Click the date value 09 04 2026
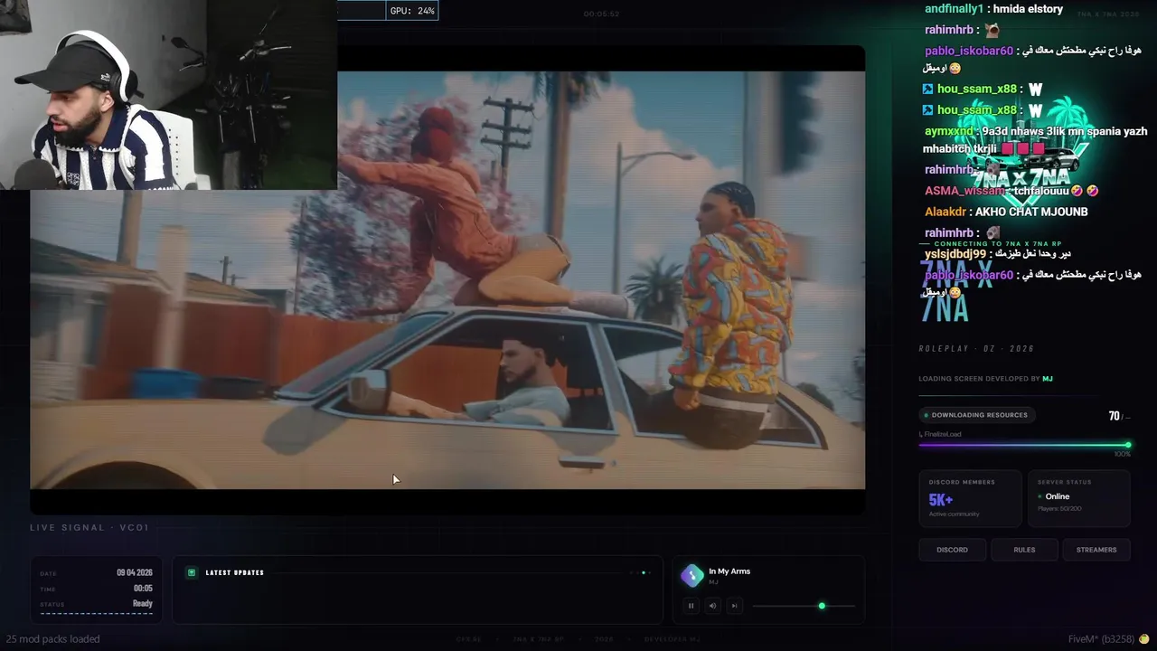The image size is (1157, 651). tap(135, 572)
